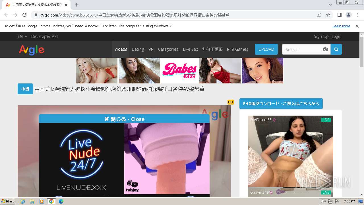Image resolution: width=364 pixels, height=205 pixels.
Task: Open the media player taskbar icon
Action: pyautogui.click(x=42, y=201)
